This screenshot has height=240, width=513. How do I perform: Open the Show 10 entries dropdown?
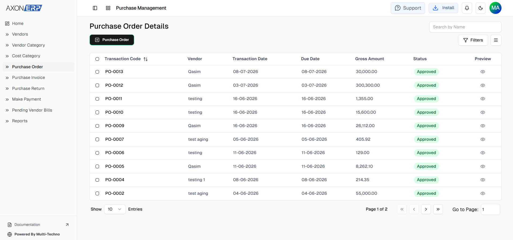point(115,209)
